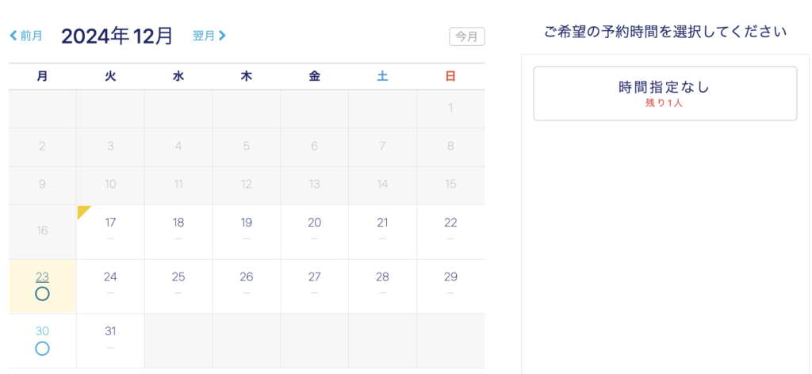Click the 2024年12月 month title
The width and height of the screenshot is (812, 374).
[x=117, y=36]
